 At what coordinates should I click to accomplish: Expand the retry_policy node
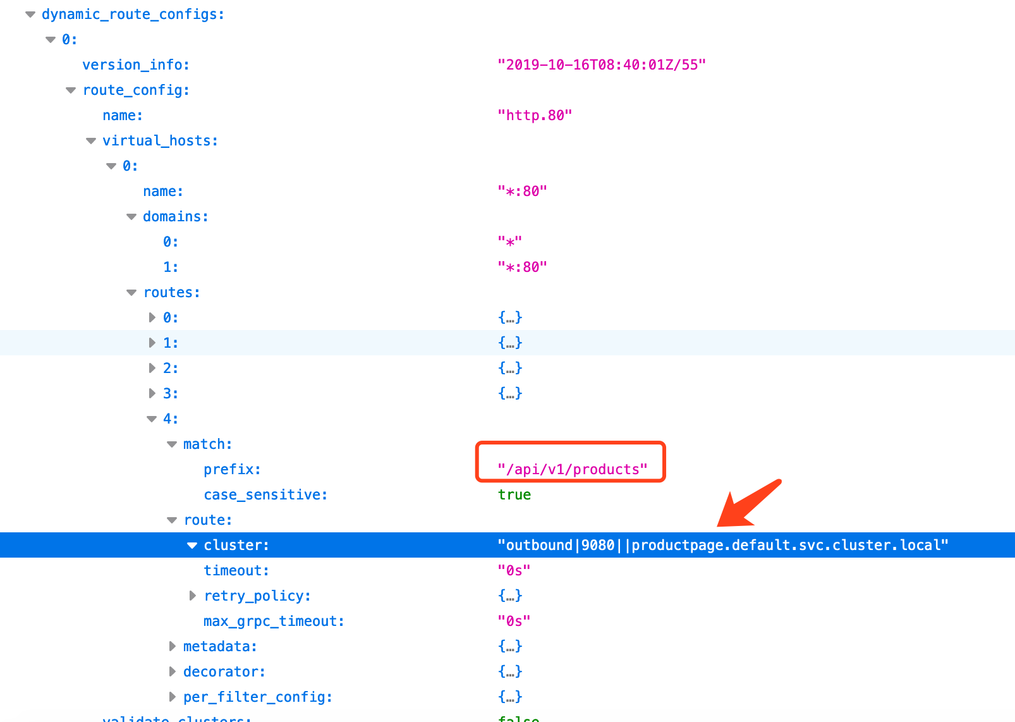point(192,596)
